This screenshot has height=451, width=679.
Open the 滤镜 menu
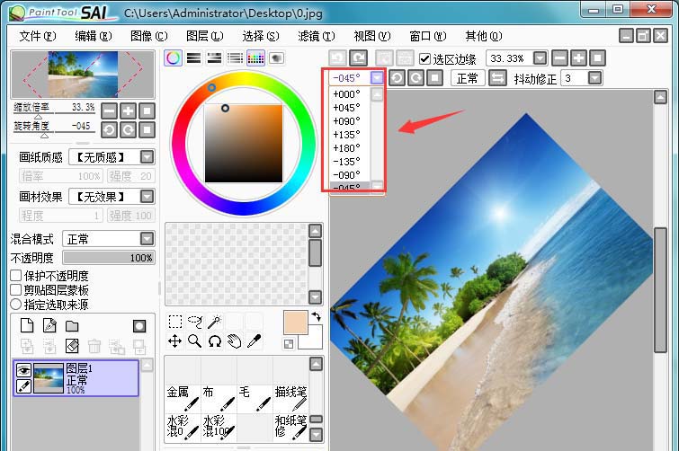(x=315, y=36)
